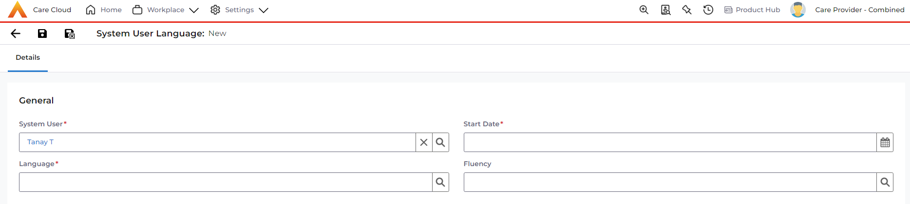Viewport: 910px width, 204px height.
Task: Select the Details tab
Action: point(28,57)
